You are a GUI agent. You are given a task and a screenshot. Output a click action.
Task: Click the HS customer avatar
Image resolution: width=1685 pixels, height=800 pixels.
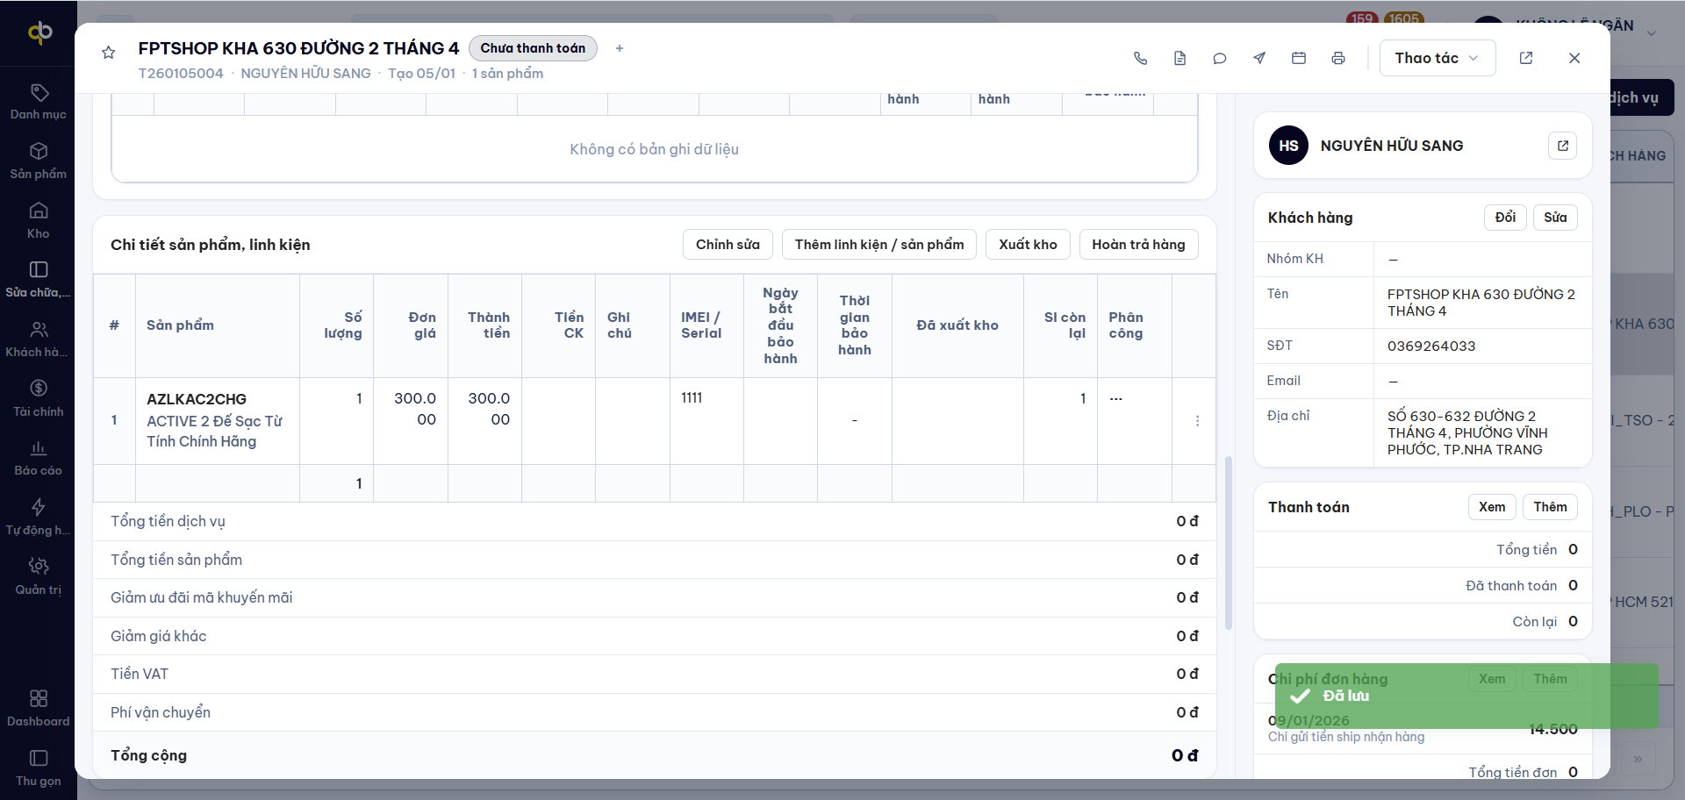[1288, 146]
